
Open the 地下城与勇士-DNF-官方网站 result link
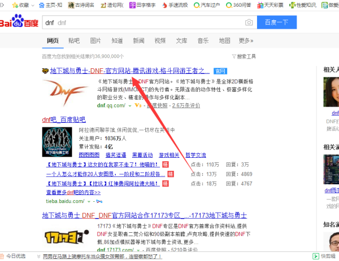[130, 71]
